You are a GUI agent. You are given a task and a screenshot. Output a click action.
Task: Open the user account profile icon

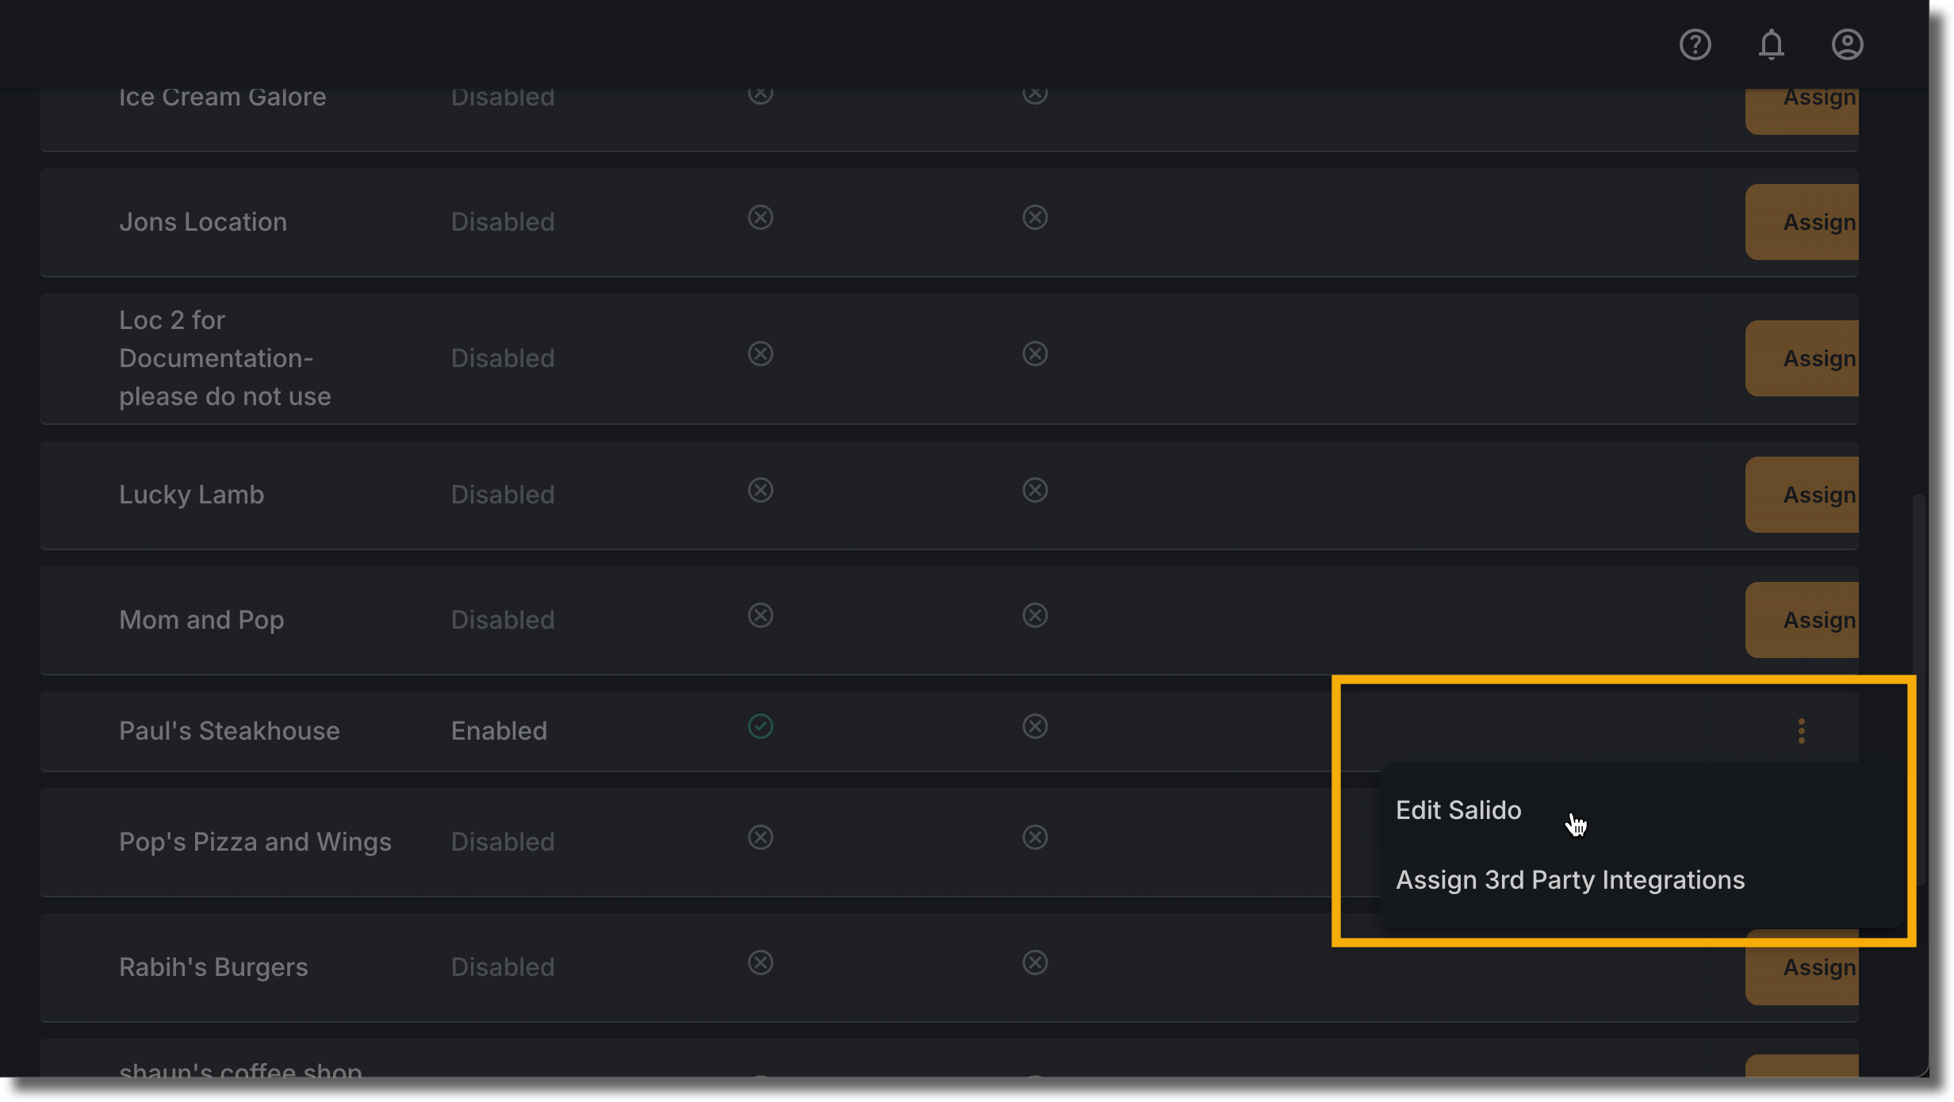1847,44
